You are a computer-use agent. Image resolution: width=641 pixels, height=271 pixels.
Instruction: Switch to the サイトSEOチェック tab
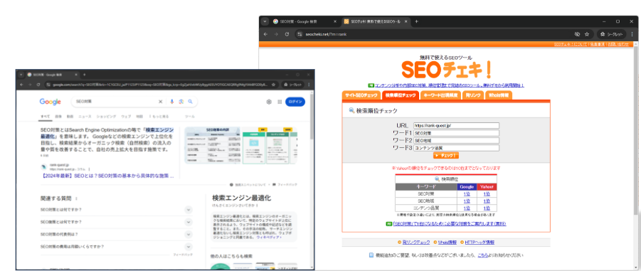361,95
